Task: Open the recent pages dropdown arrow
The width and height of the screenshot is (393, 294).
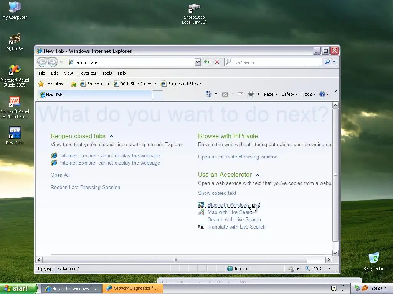Action: (x=61, y=62)
